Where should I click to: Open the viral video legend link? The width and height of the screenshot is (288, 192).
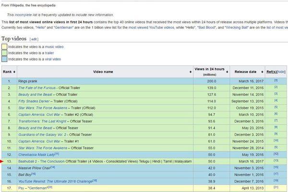[x=53, y=59]
